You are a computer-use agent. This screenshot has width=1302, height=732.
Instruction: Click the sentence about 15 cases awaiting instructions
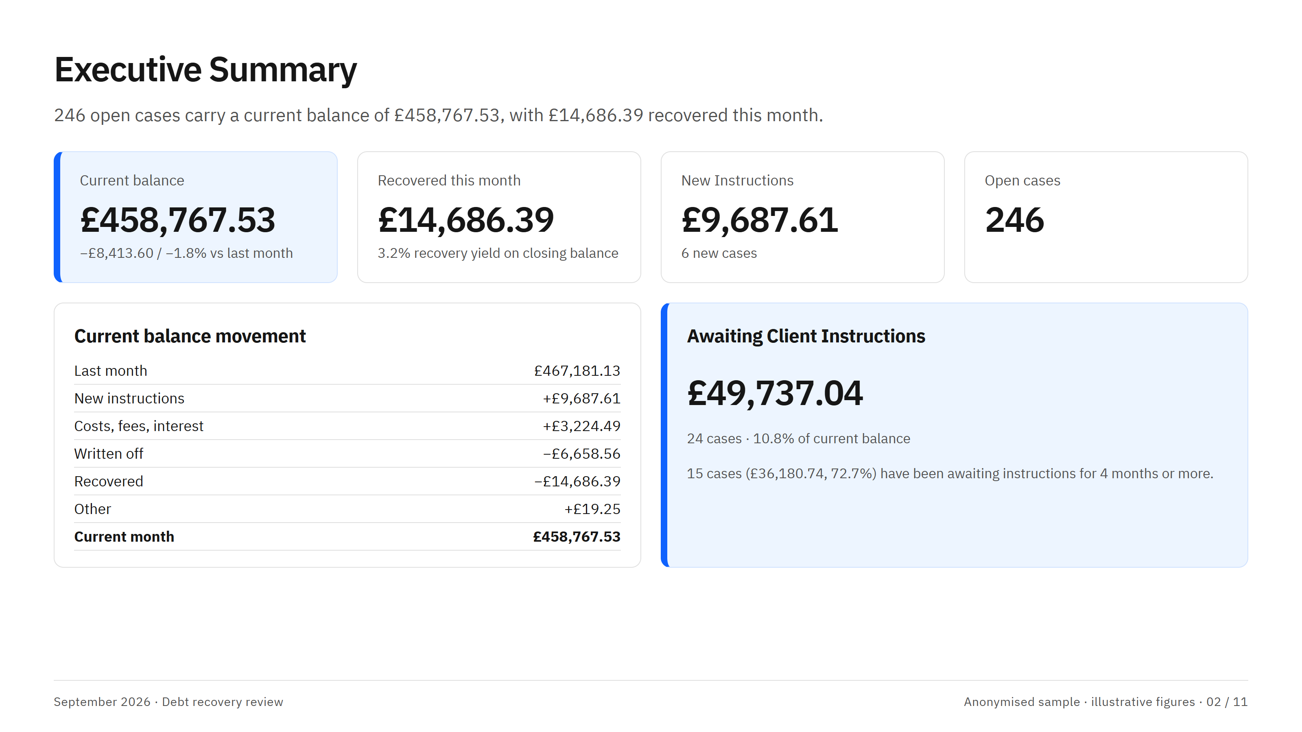950,473
